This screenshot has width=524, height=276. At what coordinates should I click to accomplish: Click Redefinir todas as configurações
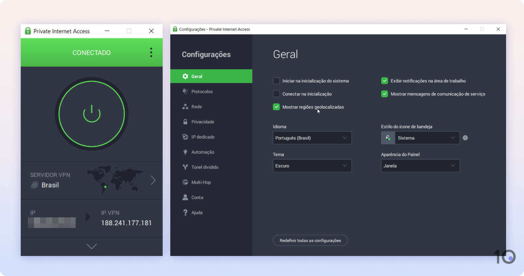point(310,240)
